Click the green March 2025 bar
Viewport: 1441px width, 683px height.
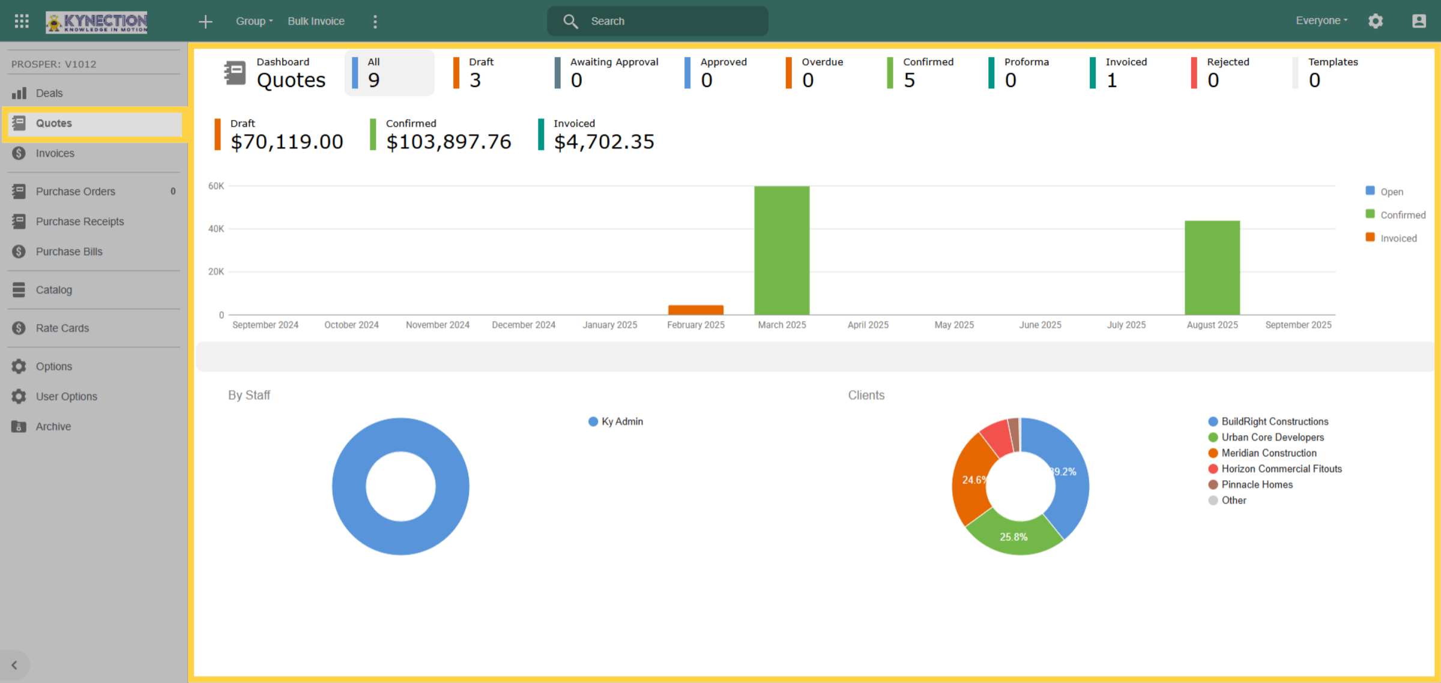pos(782,250)
